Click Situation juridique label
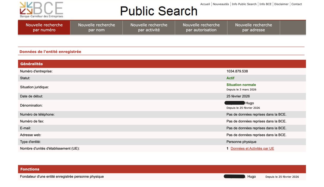The image size is (324, 187). [34, 87]
